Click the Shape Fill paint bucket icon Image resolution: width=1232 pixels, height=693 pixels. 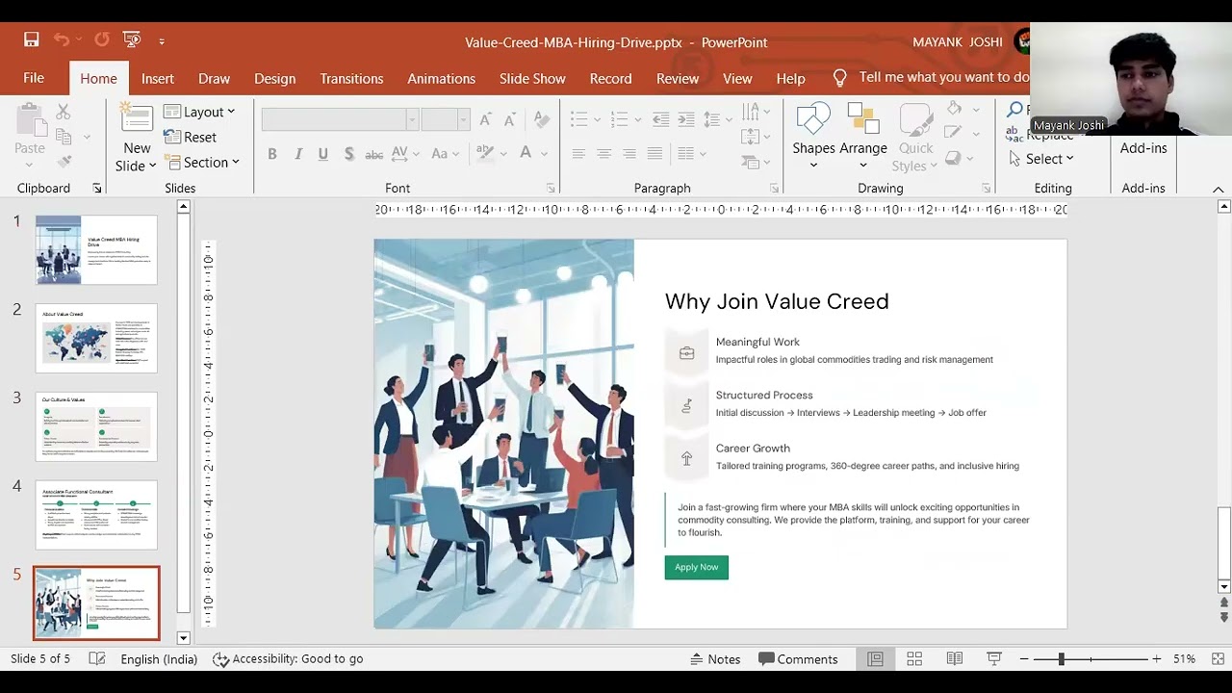click(x=954, y=108)
